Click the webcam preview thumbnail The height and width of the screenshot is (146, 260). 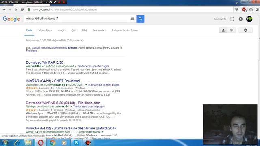[x=230, y=125]
